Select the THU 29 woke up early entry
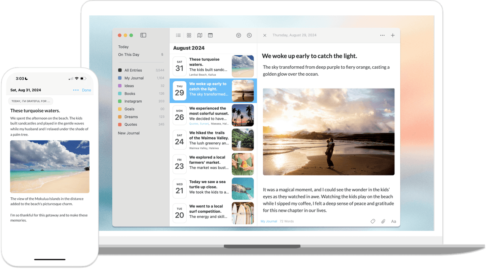This screenshot has height=279, width=486. point(213,91)
